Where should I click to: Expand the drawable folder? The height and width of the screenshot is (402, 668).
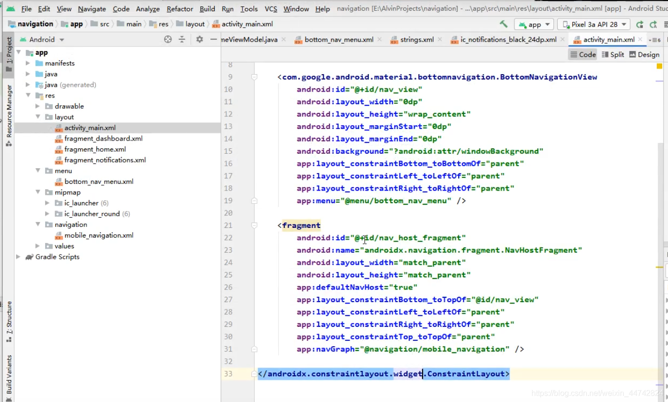38,106
